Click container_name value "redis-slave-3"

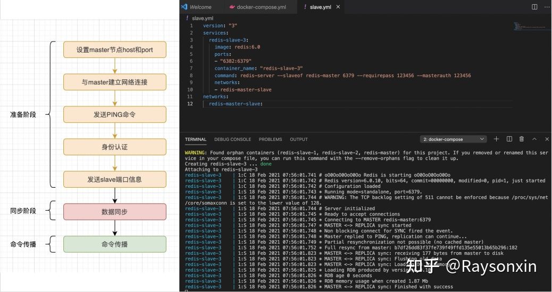(281, 68)
